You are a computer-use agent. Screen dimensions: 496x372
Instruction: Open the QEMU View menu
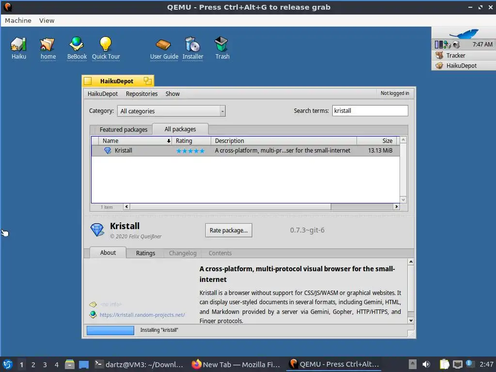[x=47, y=20]
